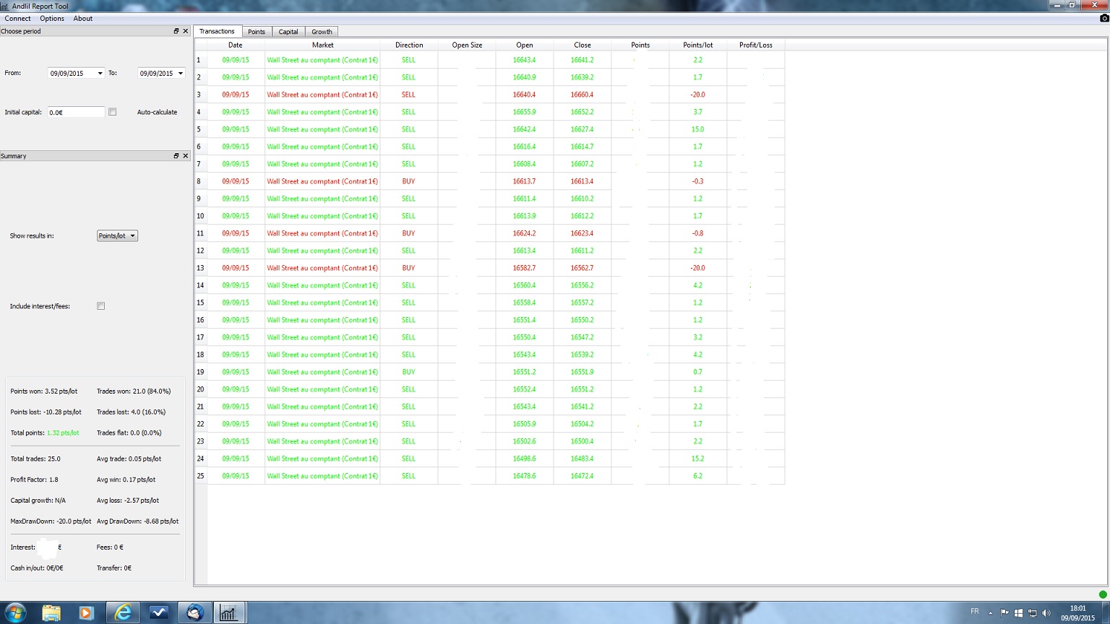Click the green connection status indicator

pos(1103,594)
